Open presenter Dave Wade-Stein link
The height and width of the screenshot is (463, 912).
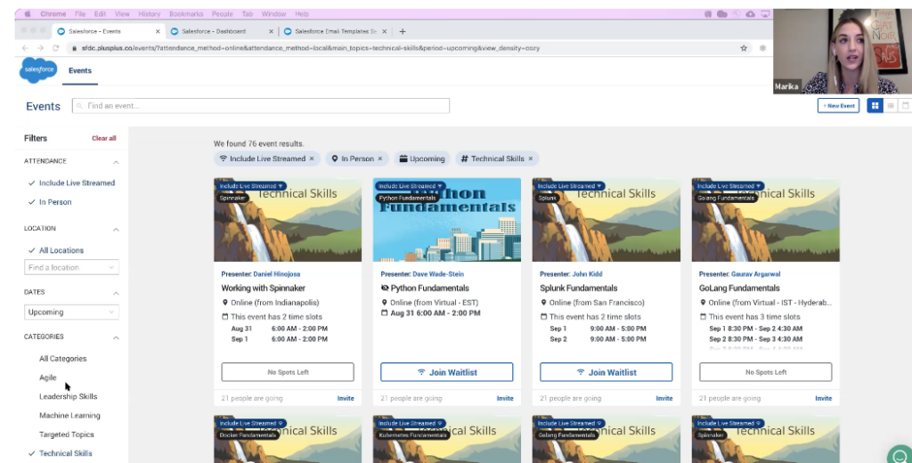(x=438, y=274)
